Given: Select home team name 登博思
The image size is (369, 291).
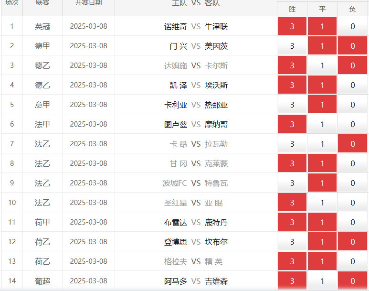Looking at the screenshot, I should point(176,242).
